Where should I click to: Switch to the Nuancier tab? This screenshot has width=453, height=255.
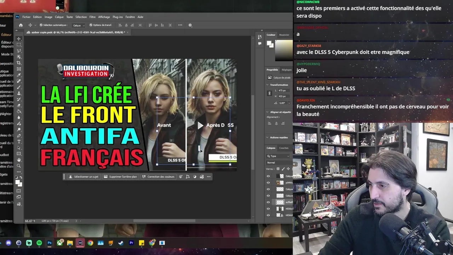pos(284,35)
